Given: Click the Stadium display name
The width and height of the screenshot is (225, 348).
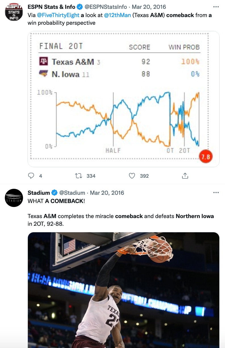Looking at the screenshot, I should click(x=39, y=193).
